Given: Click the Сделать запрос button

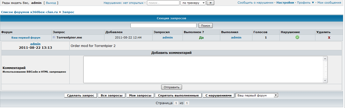Looking at the screenshot, I should tap(80, 95).
